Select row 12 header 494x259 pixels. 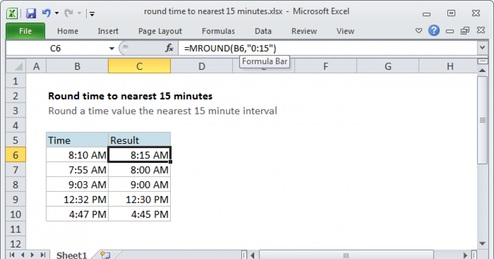click(x=16, y=243)
